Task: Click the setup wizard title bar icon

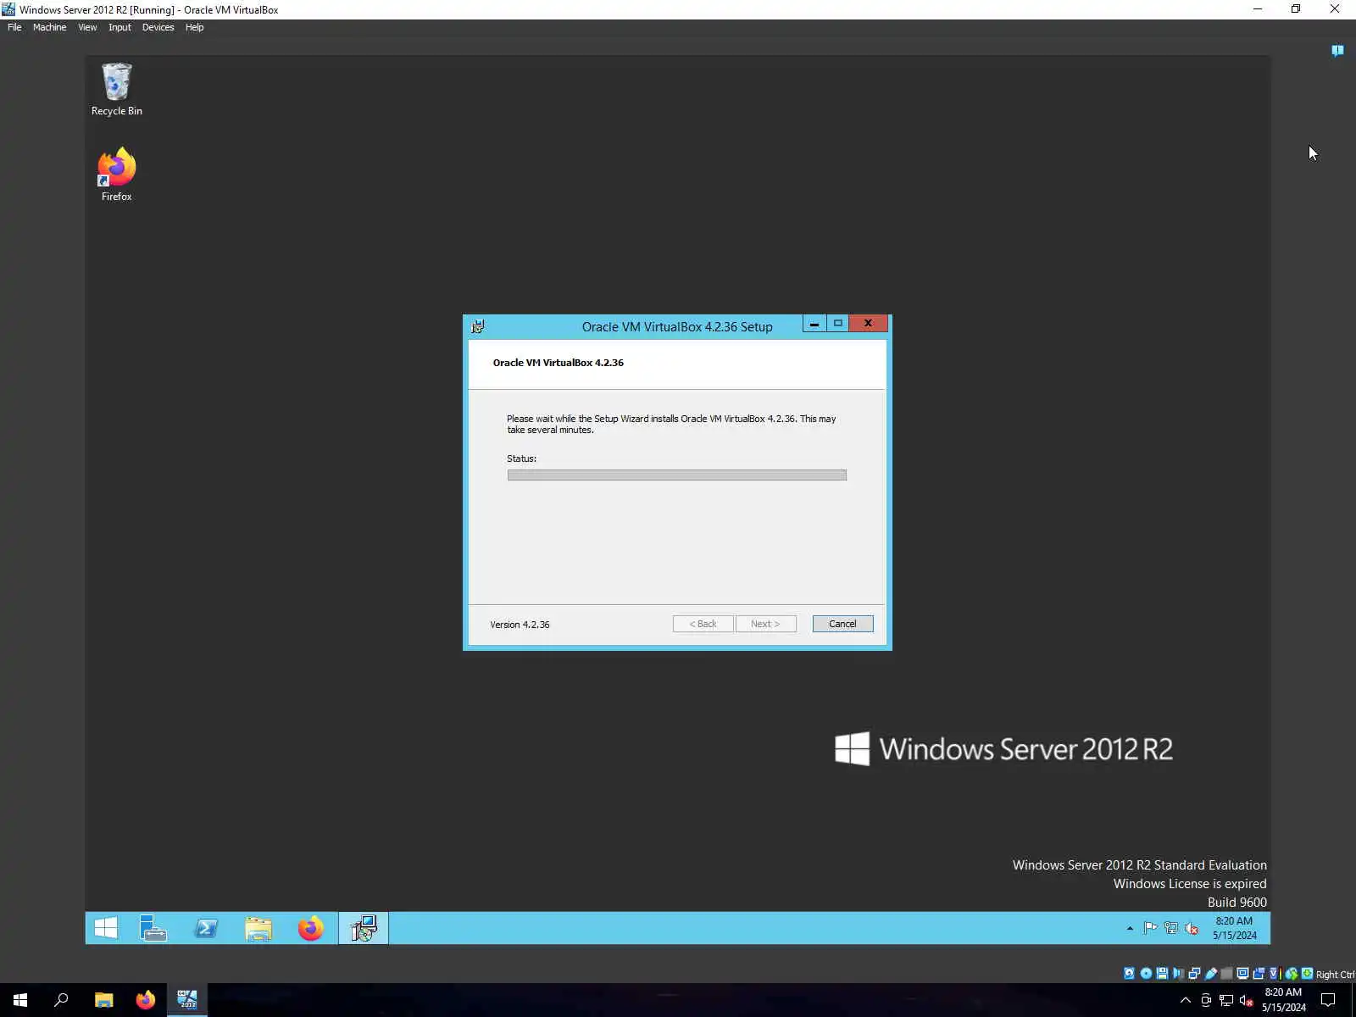Action: pyautogui.click(x=478, y=326)
